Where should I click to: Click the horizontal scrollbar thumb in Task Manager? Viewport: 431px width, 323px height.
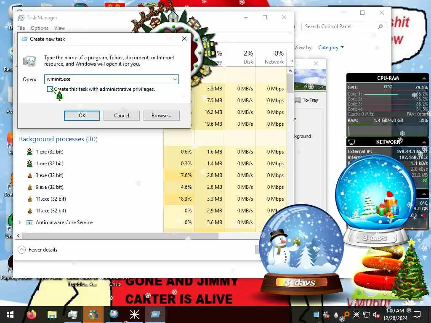pos(120,236)
